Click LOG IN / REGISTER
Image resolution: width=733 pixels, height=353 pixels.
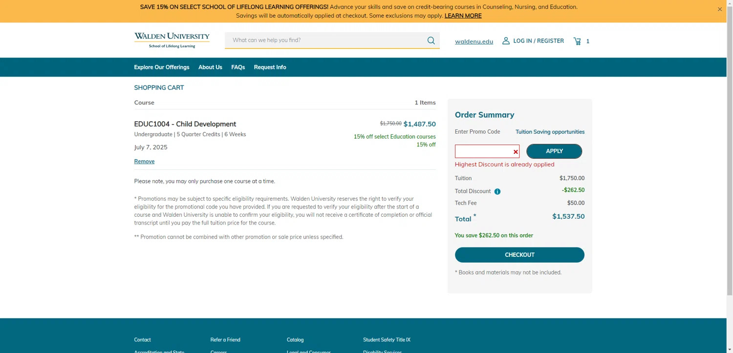click(539, 41)
